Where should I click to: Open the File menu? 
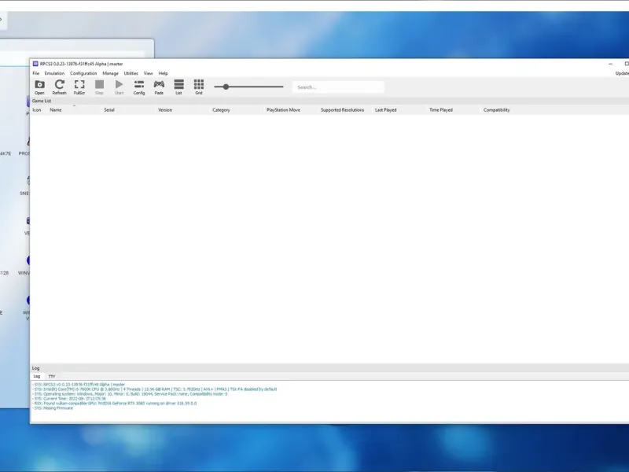coord(35,73)
